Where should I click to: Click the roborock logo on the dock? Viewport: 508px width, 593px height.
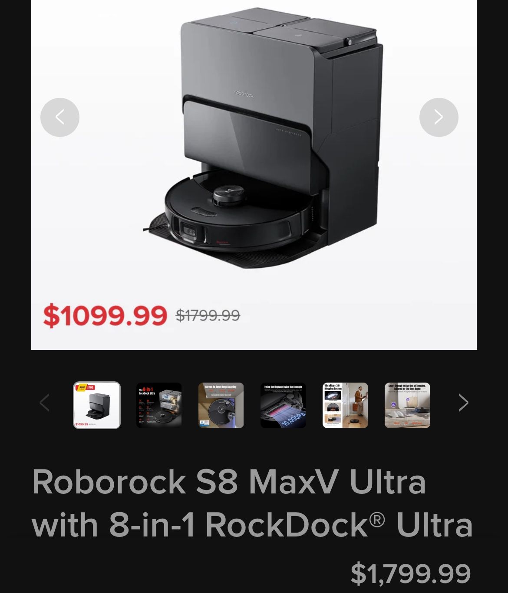tap(244, 94)
